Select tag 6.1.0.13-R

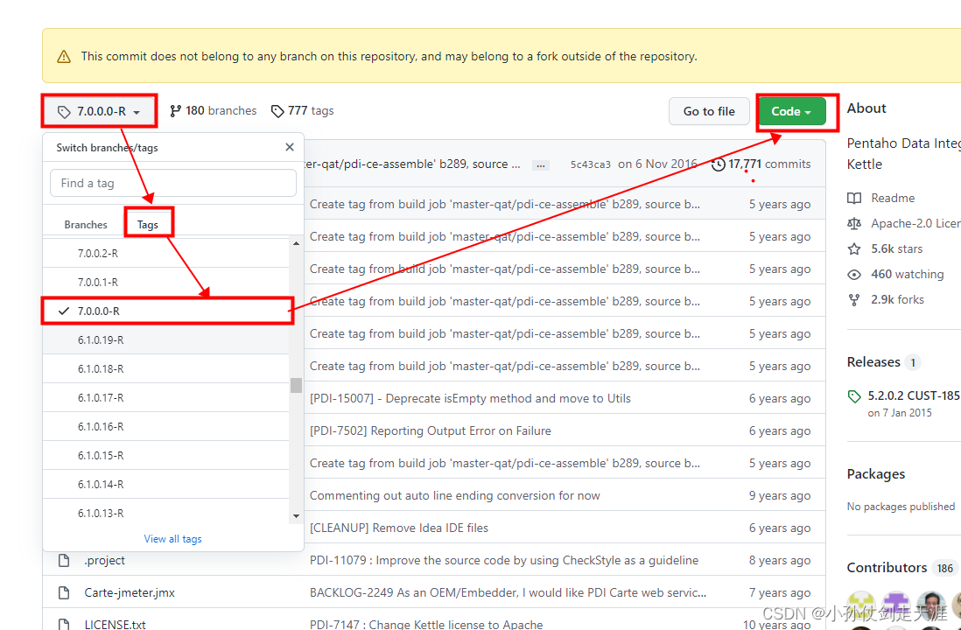[x=165, y=513]
